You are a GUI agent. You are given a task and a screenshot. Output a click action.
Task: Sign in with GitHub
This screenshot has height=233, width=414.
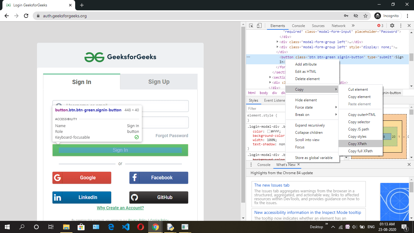pyautogui.click(x=159, y=198)
